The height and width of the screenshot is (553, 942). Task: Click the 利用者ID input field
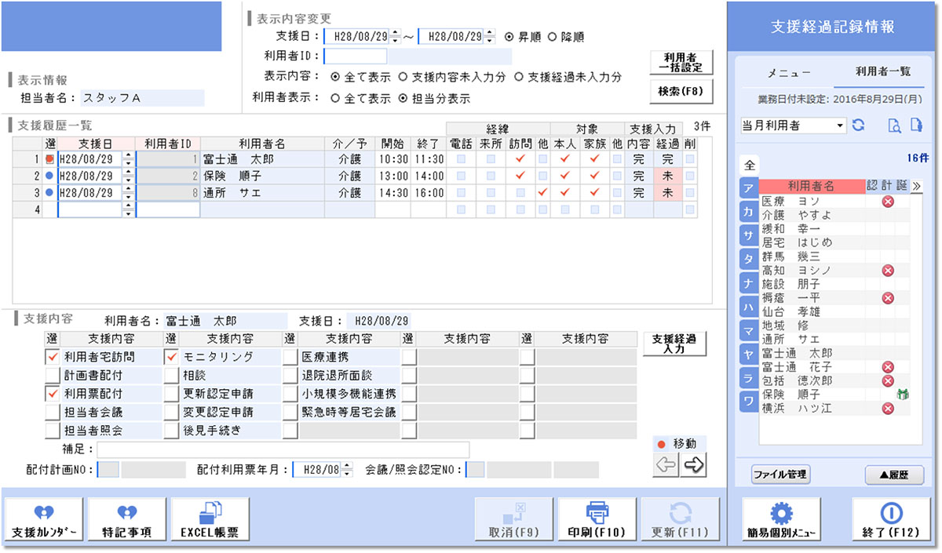[x=356, y=56]
